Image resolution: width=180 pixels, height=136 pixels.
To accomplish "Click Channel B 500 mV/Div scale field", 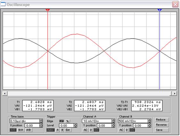I will point(133,121).
